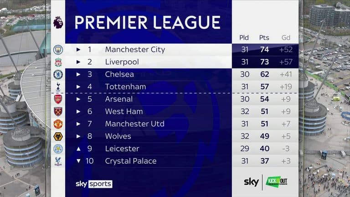Select the Chelsea club badge
350x197 pixels.
(58, 74)
